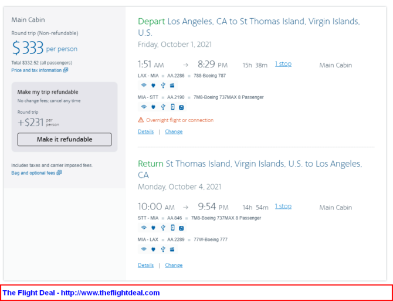The image size is (393, 301).
Task: Click the USB icon under STT - MIA
Action: (163, 228)
